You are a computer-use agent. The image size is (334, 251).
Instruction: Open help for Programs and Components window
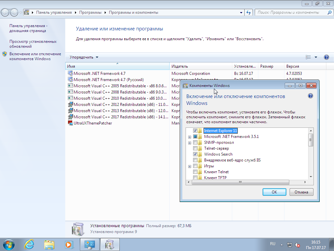(x=326, y=57)
